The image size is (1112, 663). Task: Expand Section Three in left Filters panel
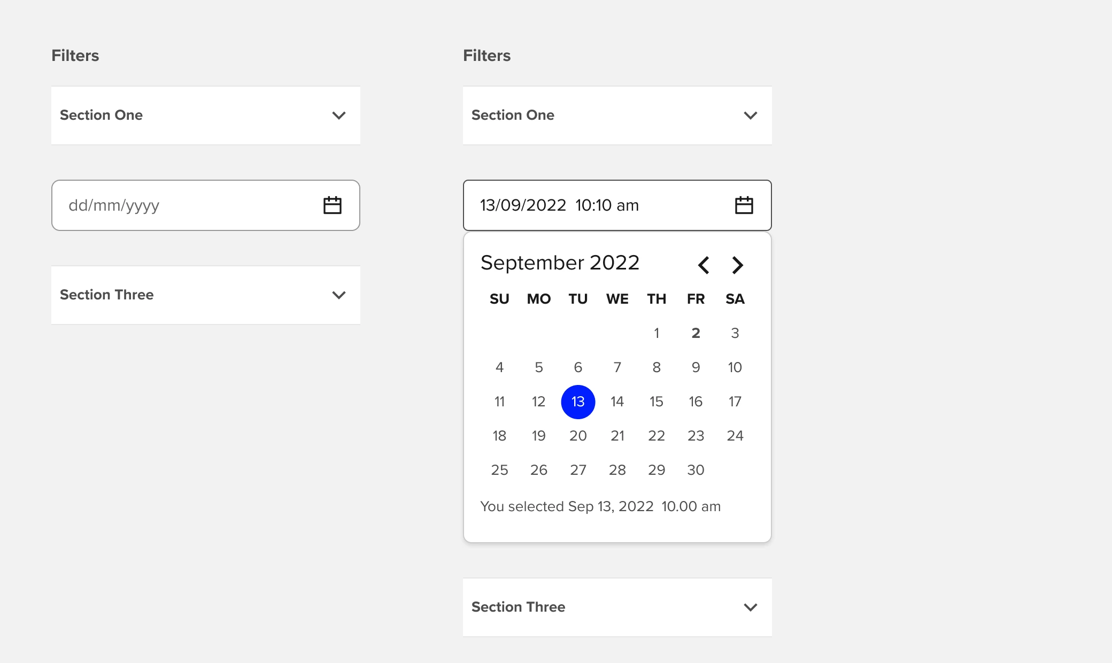[206, 295]
